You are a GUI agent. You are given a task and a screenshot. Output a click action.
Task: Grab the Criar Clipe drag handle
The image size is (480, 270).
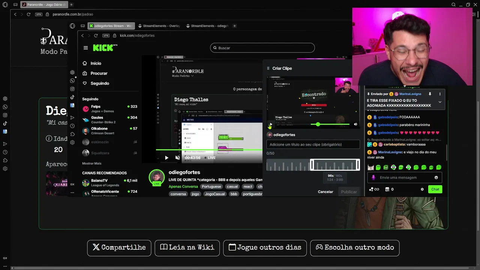[268, 68]
